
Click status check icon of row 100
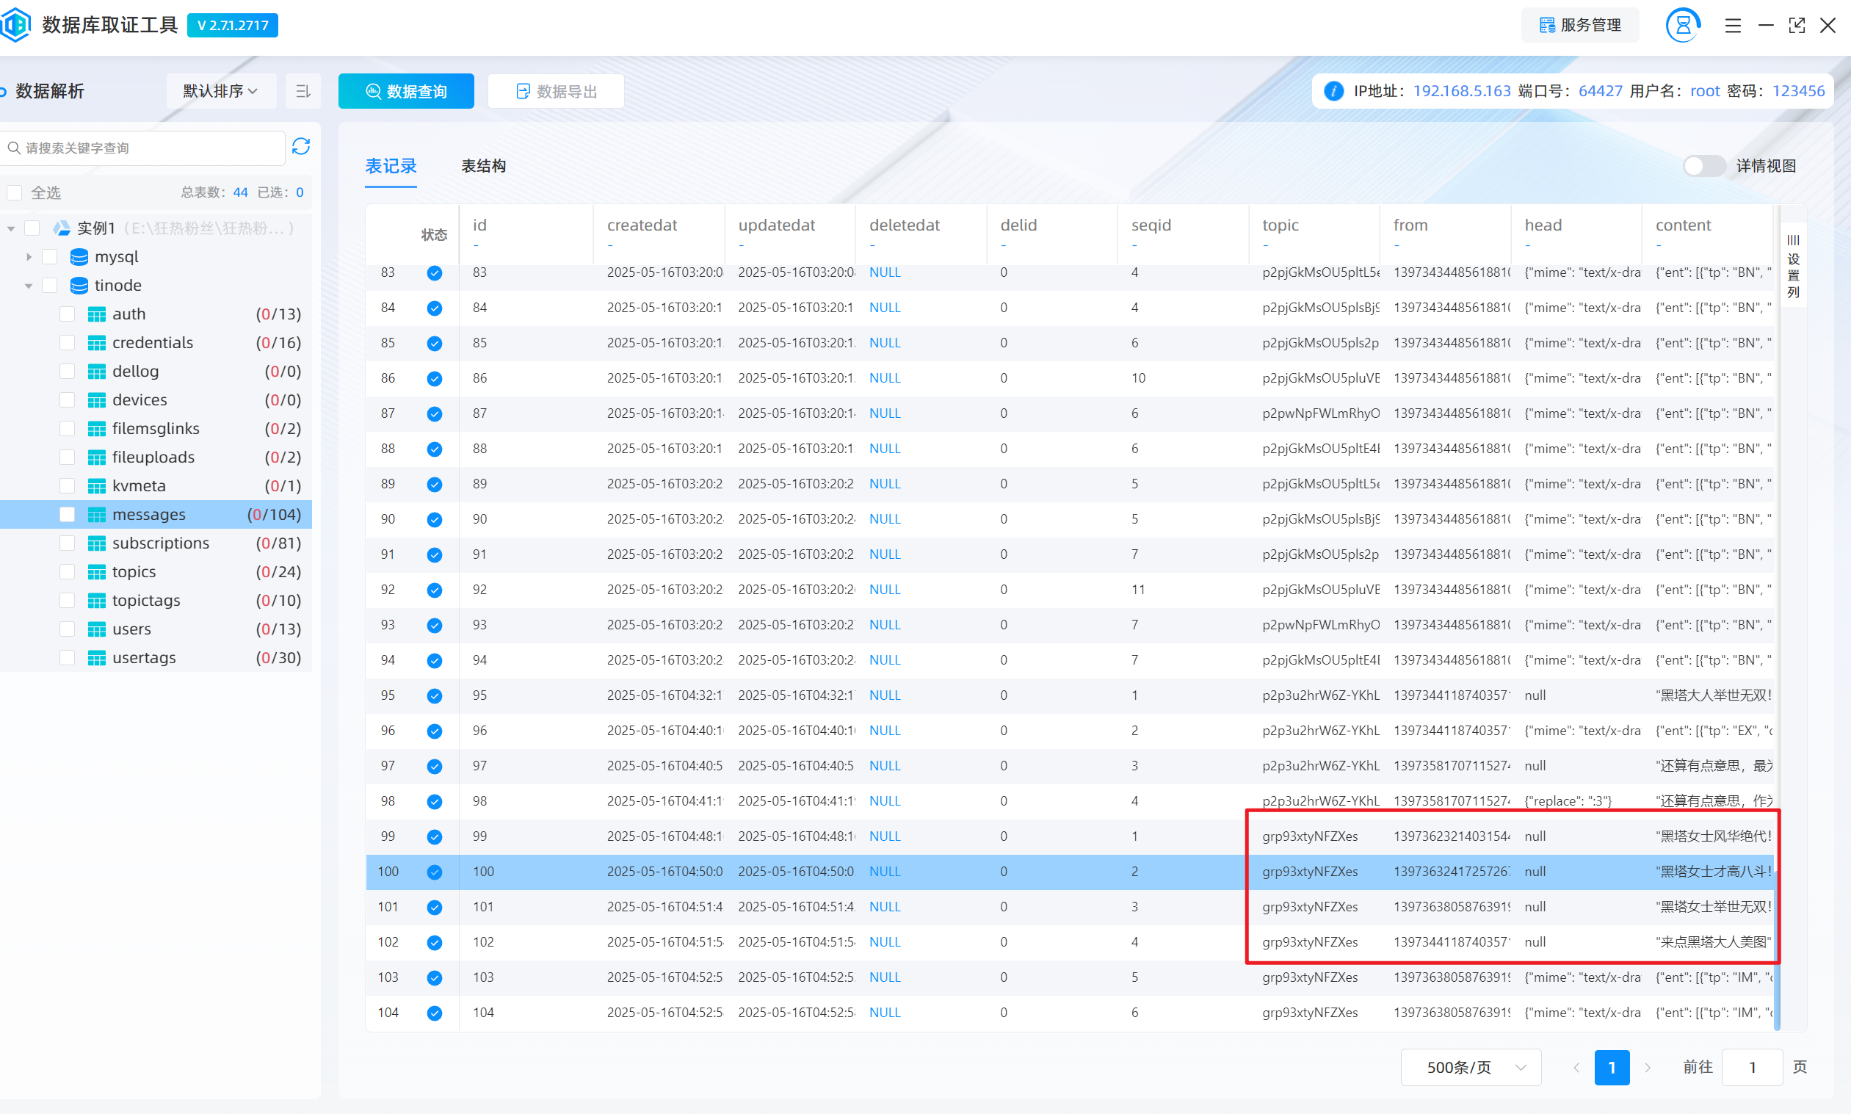click(x=434, y=872)
